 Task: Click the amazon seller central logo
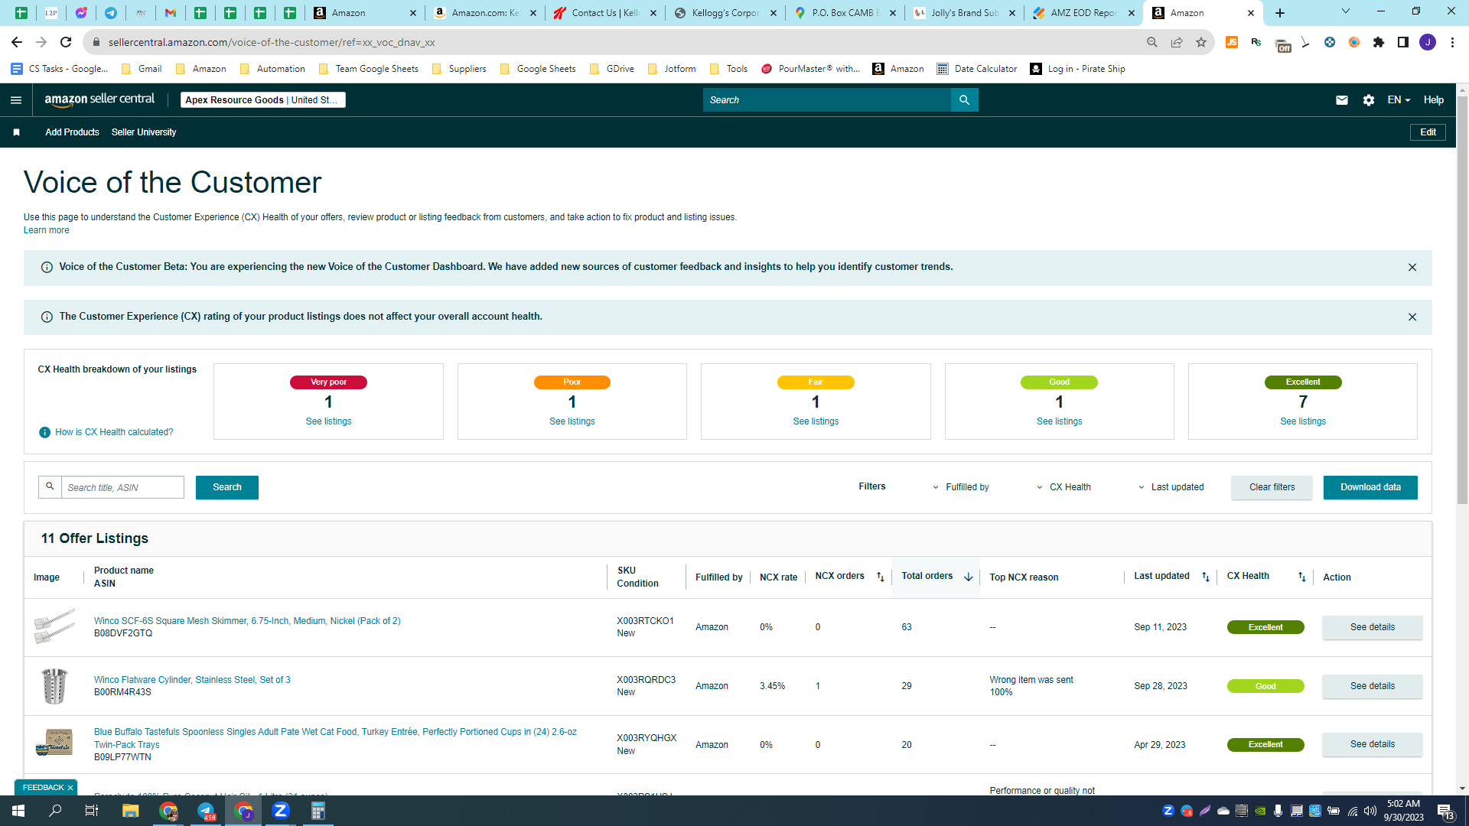point(99,99)
